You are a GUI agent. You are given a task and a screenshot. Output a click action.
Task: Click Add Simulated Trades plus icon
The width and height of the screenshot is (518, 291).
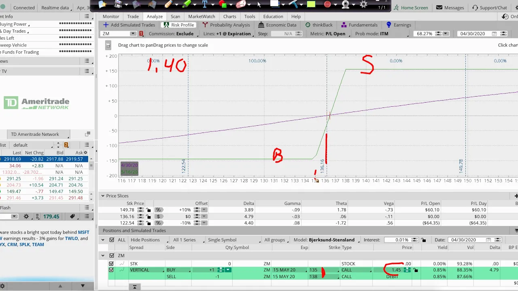pos(106,25)
